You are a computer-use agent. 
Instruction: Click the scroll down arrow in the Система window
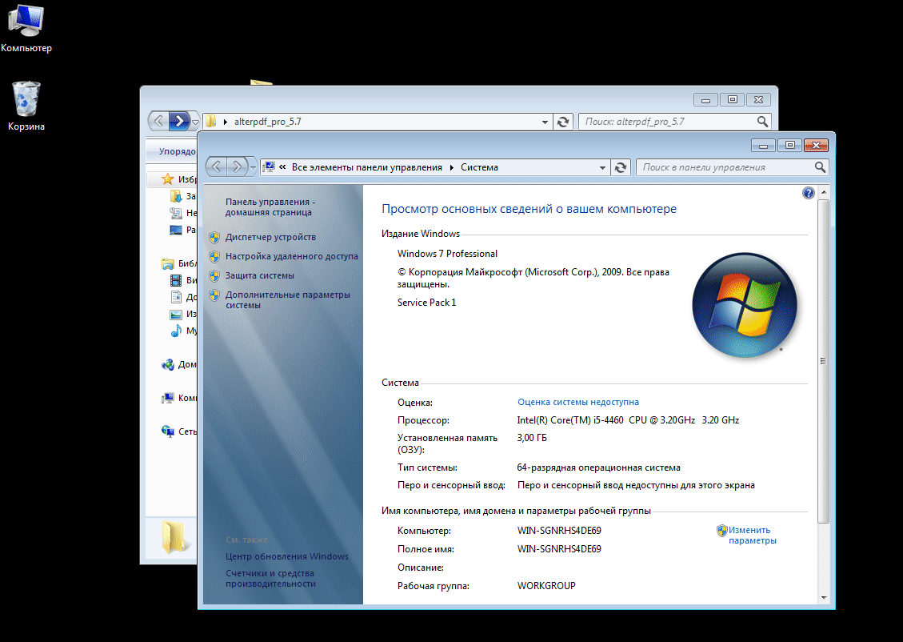[x=824, y=598]
